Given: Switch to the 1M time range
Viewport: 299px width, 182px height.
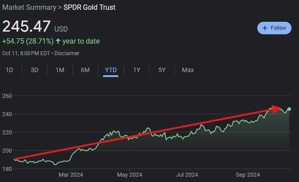Looking at the screenshot, I should tap(60, 70).
